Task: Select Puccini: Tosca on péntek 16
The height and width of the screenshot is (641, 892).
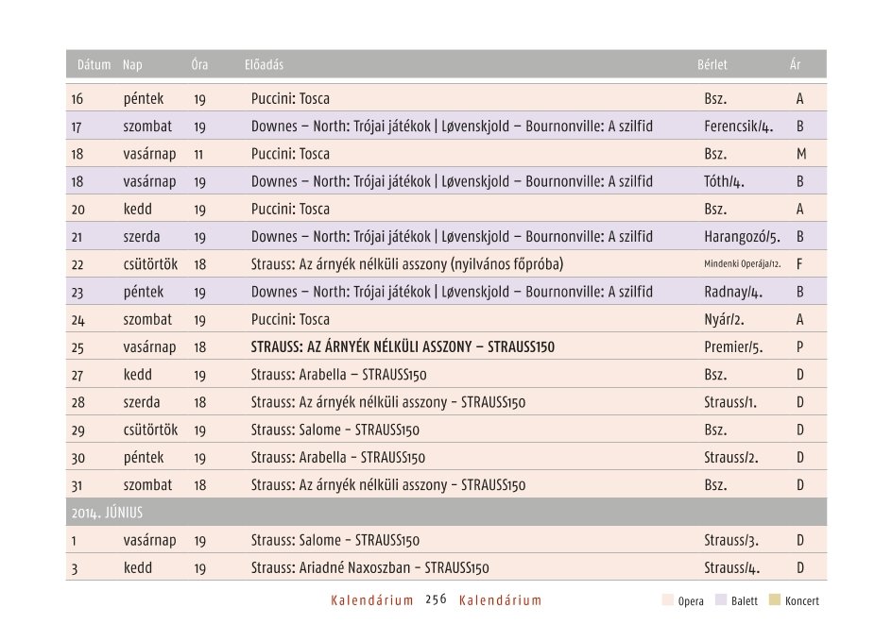Action: [x=290, y=98]
